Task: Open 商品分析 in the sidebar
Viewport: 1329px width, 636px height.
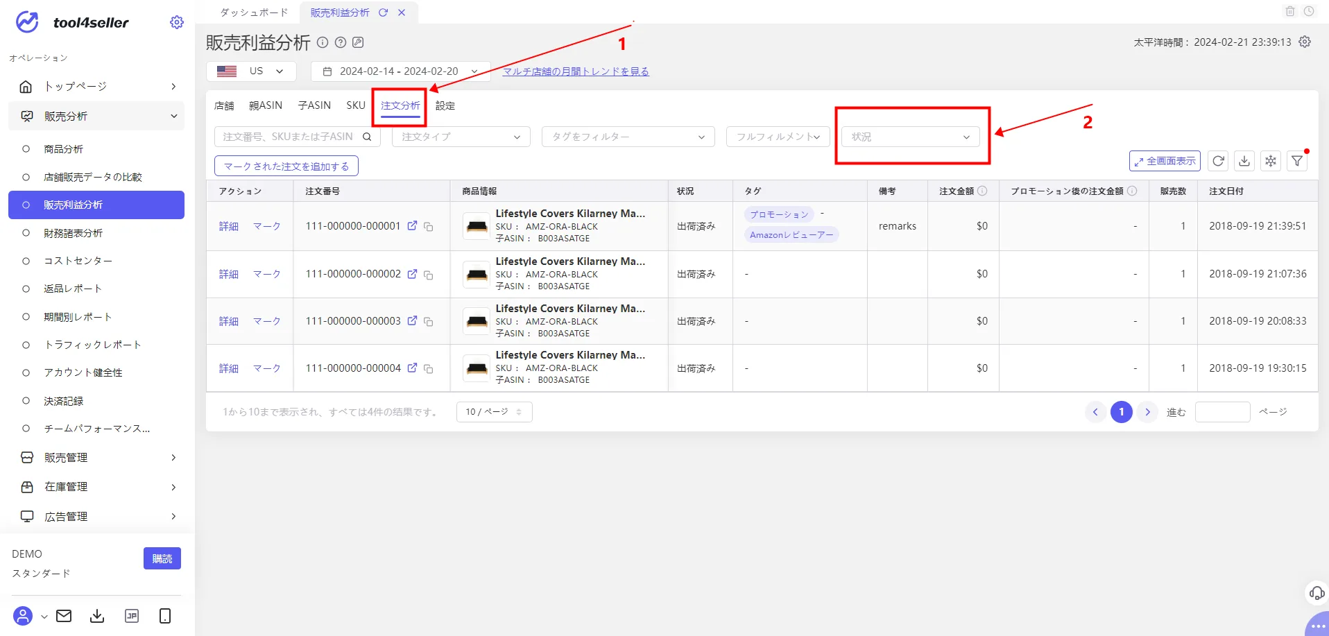Action: tap(63, 149)
